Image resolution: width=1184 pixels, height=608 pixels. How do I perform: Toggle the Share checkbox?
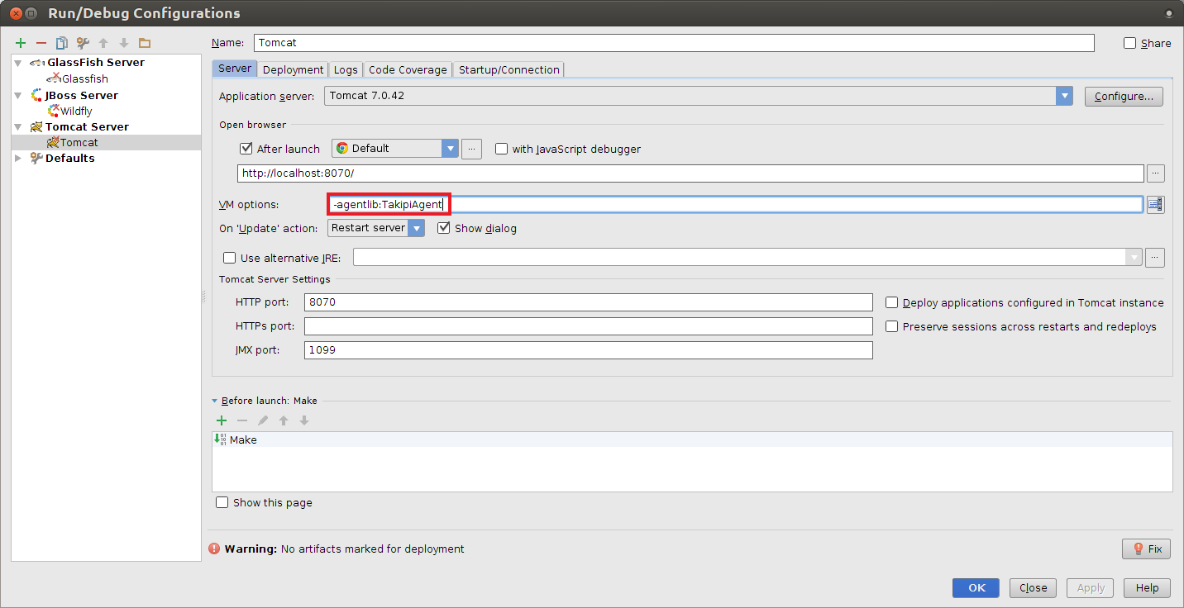tap(1129, 43)
